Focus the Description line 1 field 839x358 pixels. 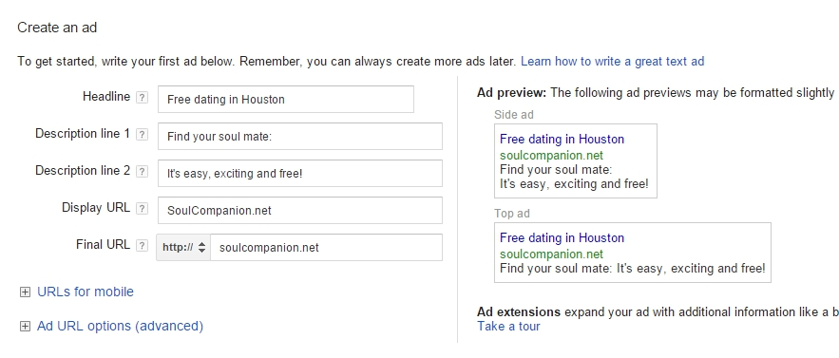300,136
